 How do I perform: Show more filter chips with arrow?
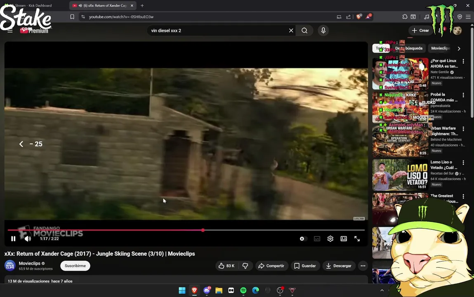459,48
